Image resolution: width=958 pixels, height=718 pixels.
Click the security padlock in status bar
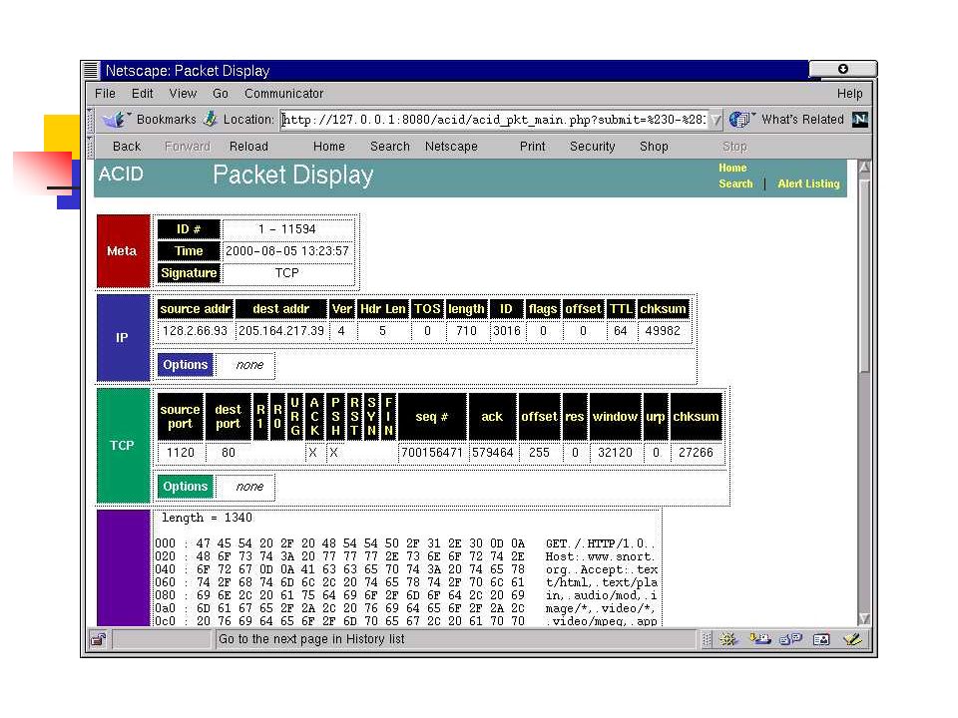[99, 639]
